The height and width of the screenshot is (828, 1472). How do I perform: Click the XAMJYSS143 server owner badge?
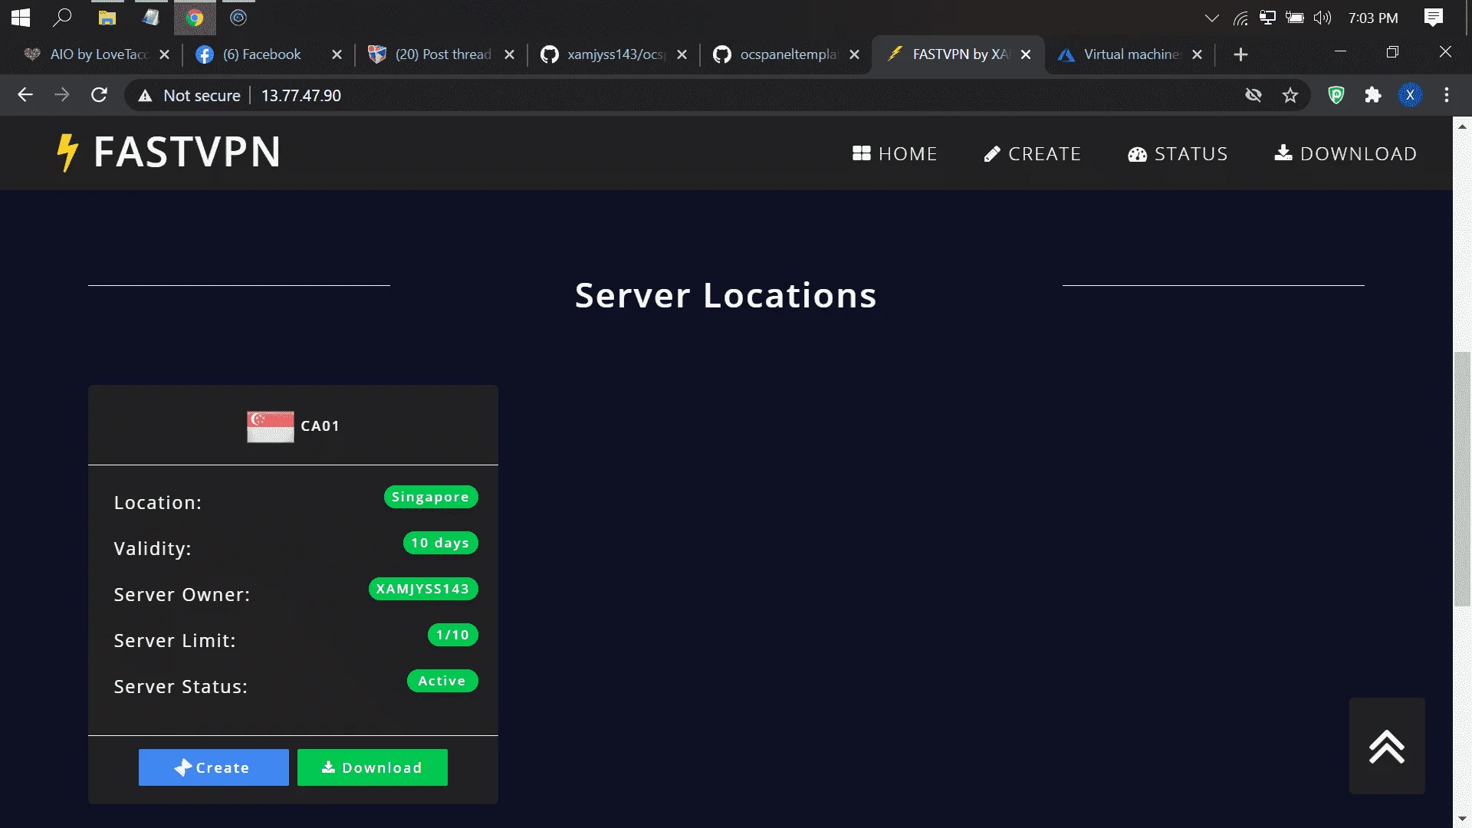click(x=423, y=589)
